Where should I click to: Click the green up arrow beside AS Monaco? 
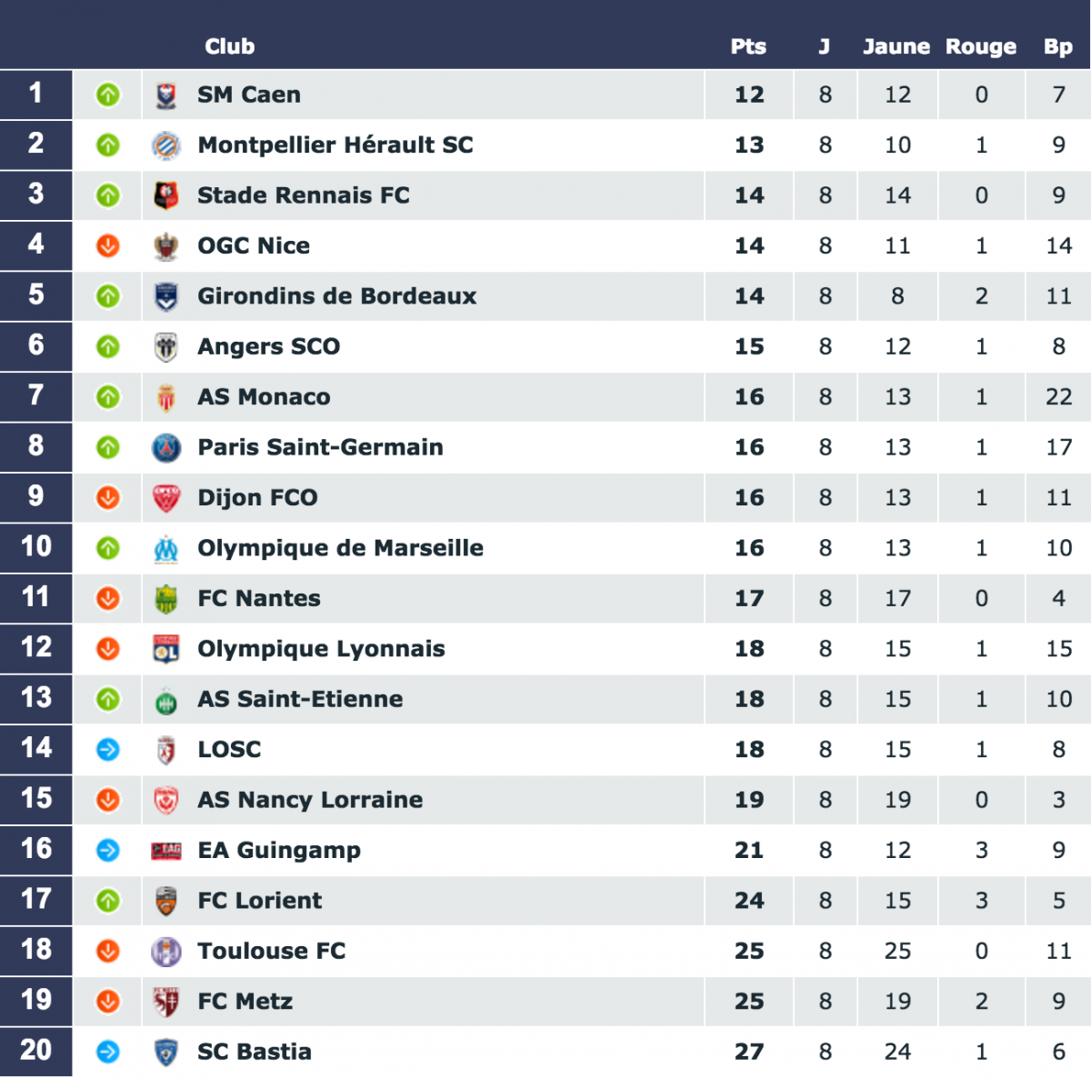click(108, 397)
